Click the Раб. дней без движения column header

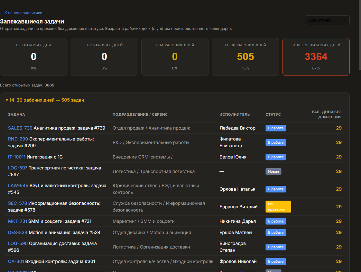click(327, 114)
